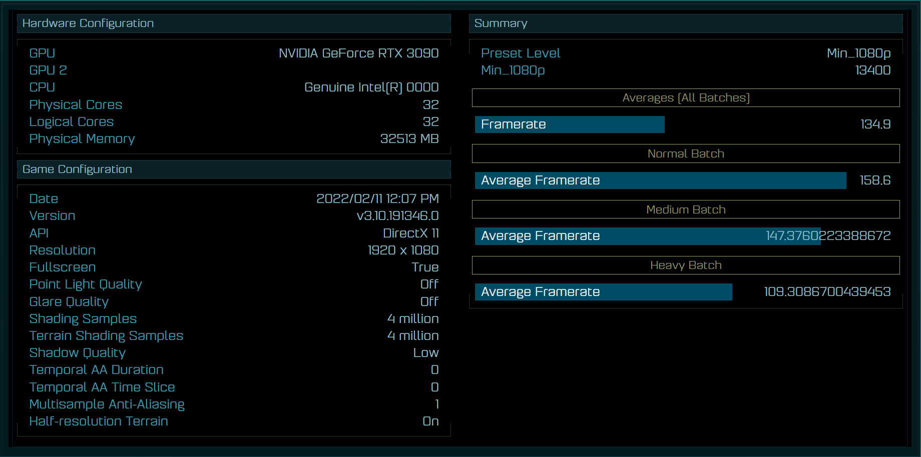Click the overall Framerate bar
921x457 pixels.
coord(570,124)
